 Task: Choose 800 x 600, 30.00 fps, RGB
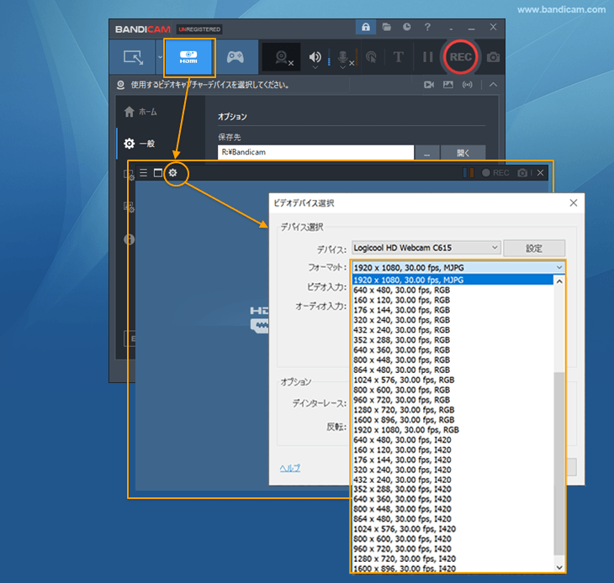[x=453, y=390]
